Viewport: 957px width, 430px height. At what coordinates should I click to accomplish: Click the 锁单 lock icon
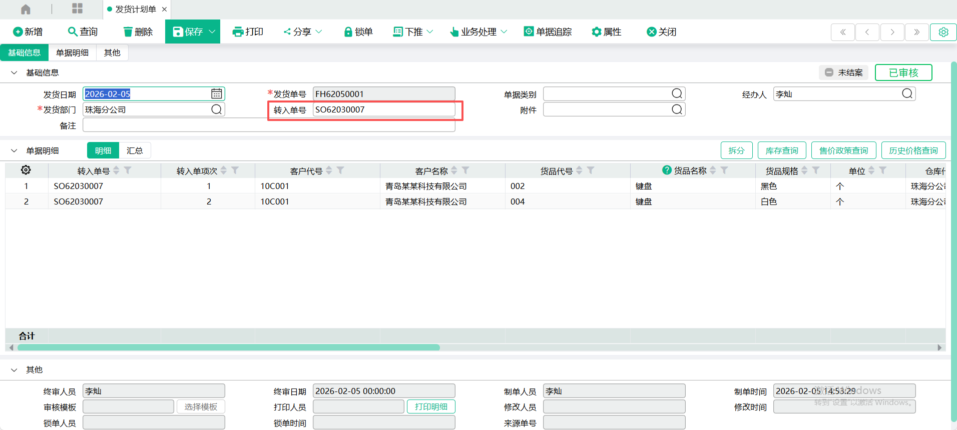click(x=348, y=32)
